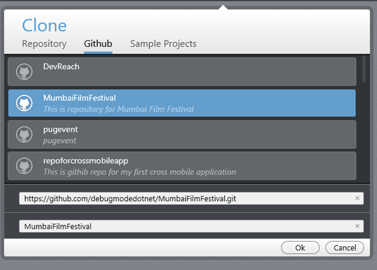Choose the pugevent repository
The height and width of the screenshot is (270, 377).
coord(181,134)
